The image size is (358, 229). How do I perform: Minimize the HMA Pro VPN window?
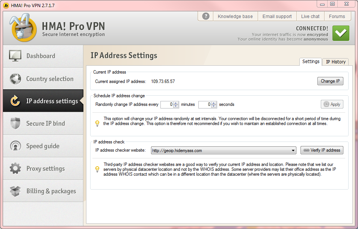click(x=322, y=4)
